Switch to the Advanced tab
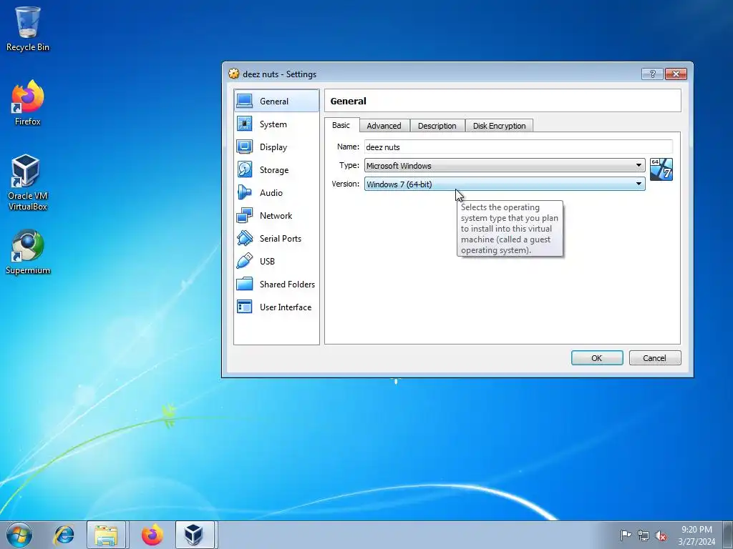Screen dimensions: 733x549 384,126
